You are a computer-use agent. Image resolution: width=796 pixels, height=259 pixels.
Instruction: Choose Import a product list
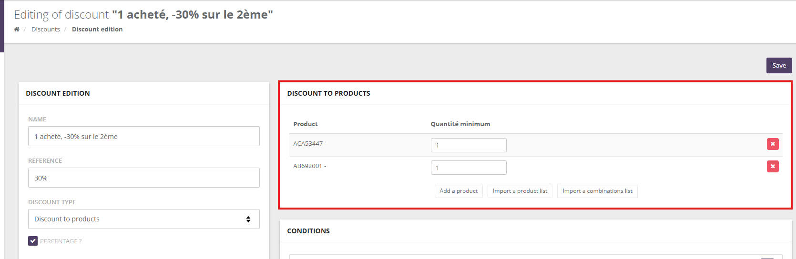520,191
